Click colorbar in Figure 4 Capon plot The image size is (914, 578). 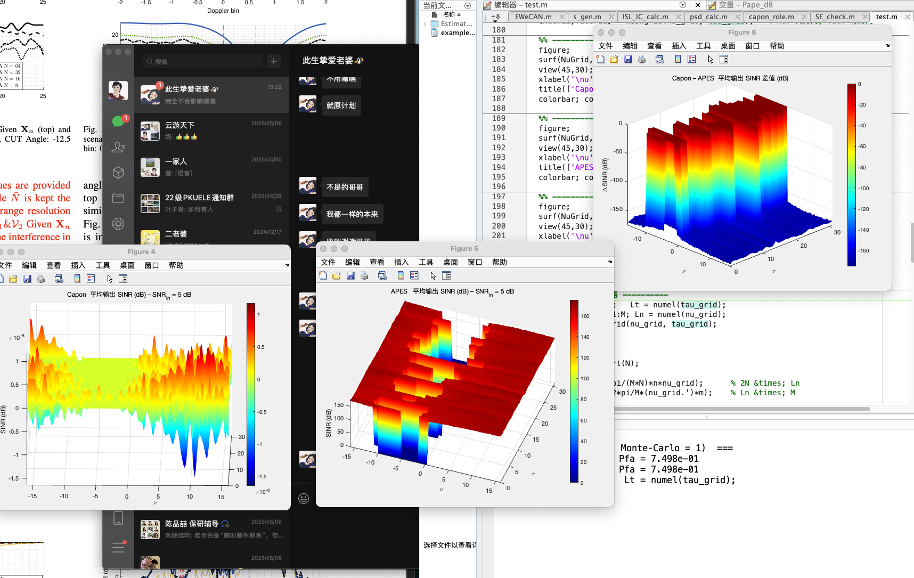point(251,395)
